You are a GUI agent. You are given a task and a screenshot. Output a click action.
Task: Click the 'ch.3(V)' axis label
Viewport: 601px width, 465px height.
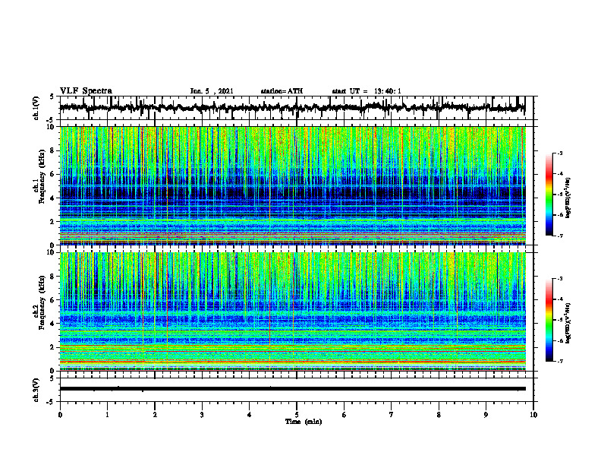[36, 390]
